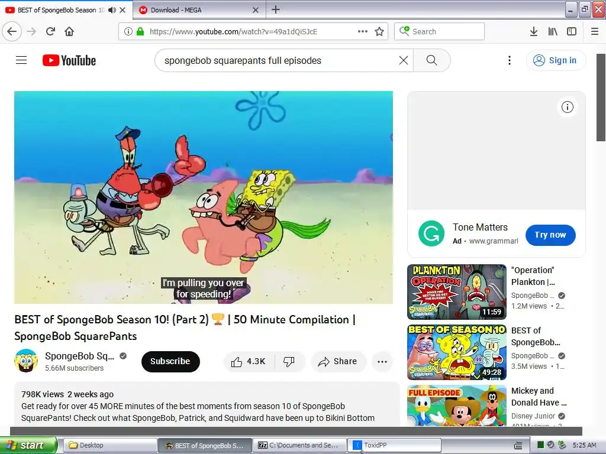Subscribe to the SpongeBob channel
The width and height of the screenshot is (606, 454).
(170, 361)
